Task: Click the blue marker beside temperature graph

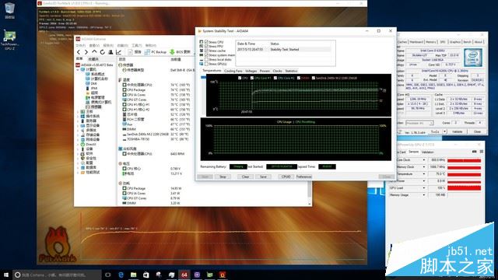Action: 203,77
